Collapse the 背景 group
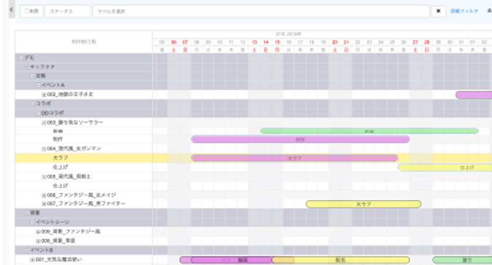Image resolution: width=492 pixels, height=265 pixels. coord(27,213)
